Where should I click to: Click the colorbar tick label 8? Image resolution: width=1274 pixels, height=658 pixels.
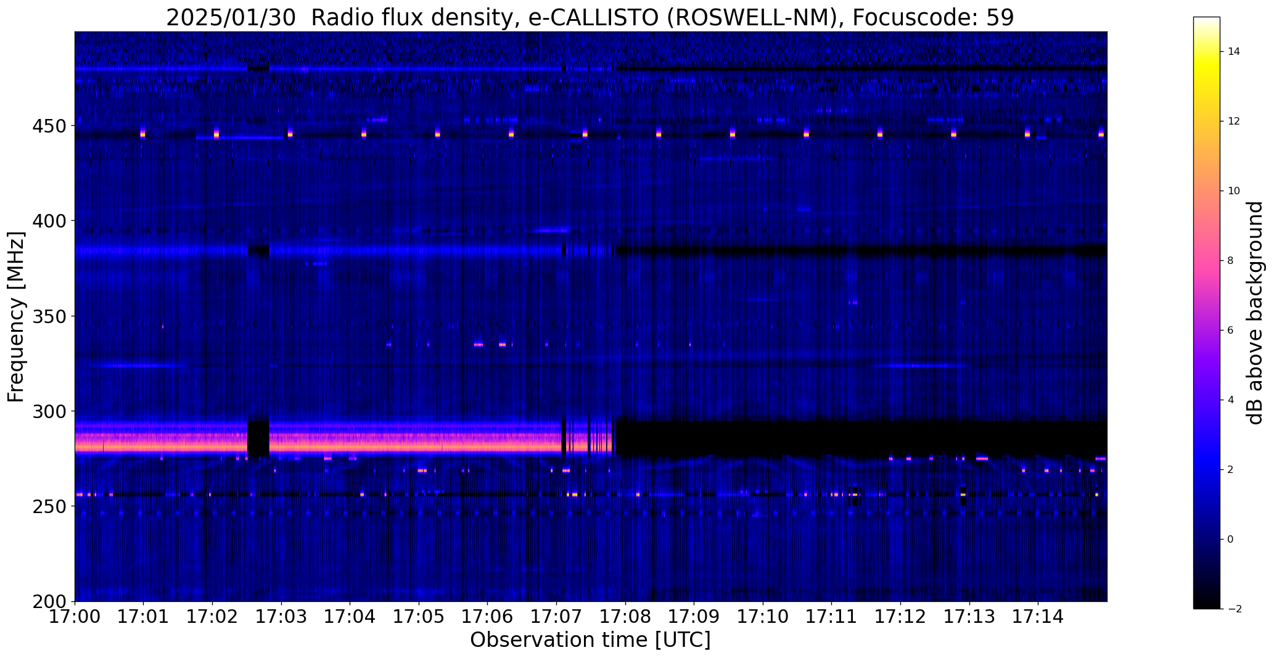[x=1231, y=261]
